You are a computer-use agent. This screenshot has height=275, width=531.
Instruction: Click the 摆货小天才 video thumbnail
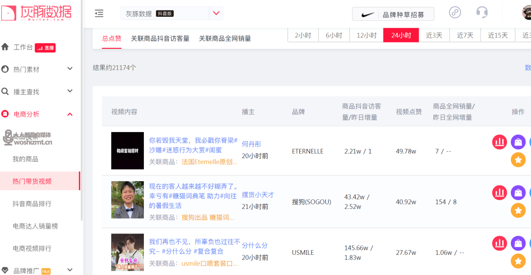(x=127, y=200)
